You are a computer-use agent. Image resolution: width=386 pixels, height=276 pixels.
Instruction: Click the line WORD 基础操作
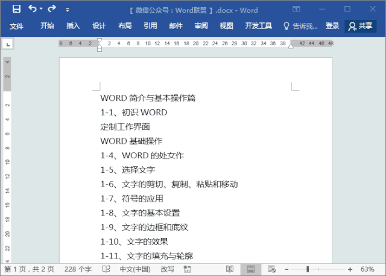click(x=131, y=141)
